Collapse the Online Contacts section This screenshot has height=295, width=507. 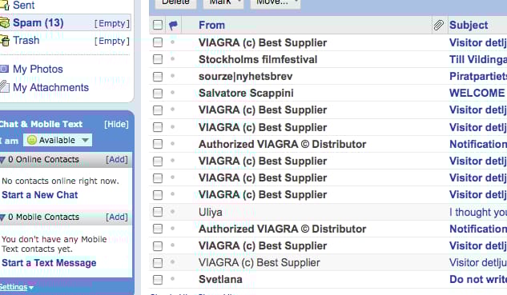pos(2,160)
